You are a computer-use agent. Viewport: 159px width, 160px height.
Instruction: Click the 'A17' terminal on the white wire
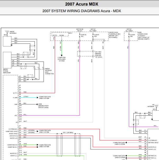point(20,121)
